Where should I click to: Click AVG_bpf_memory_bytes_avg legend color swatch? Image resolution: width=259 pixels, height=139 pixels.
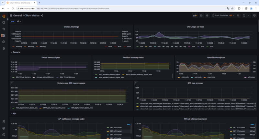coord(13,108)
